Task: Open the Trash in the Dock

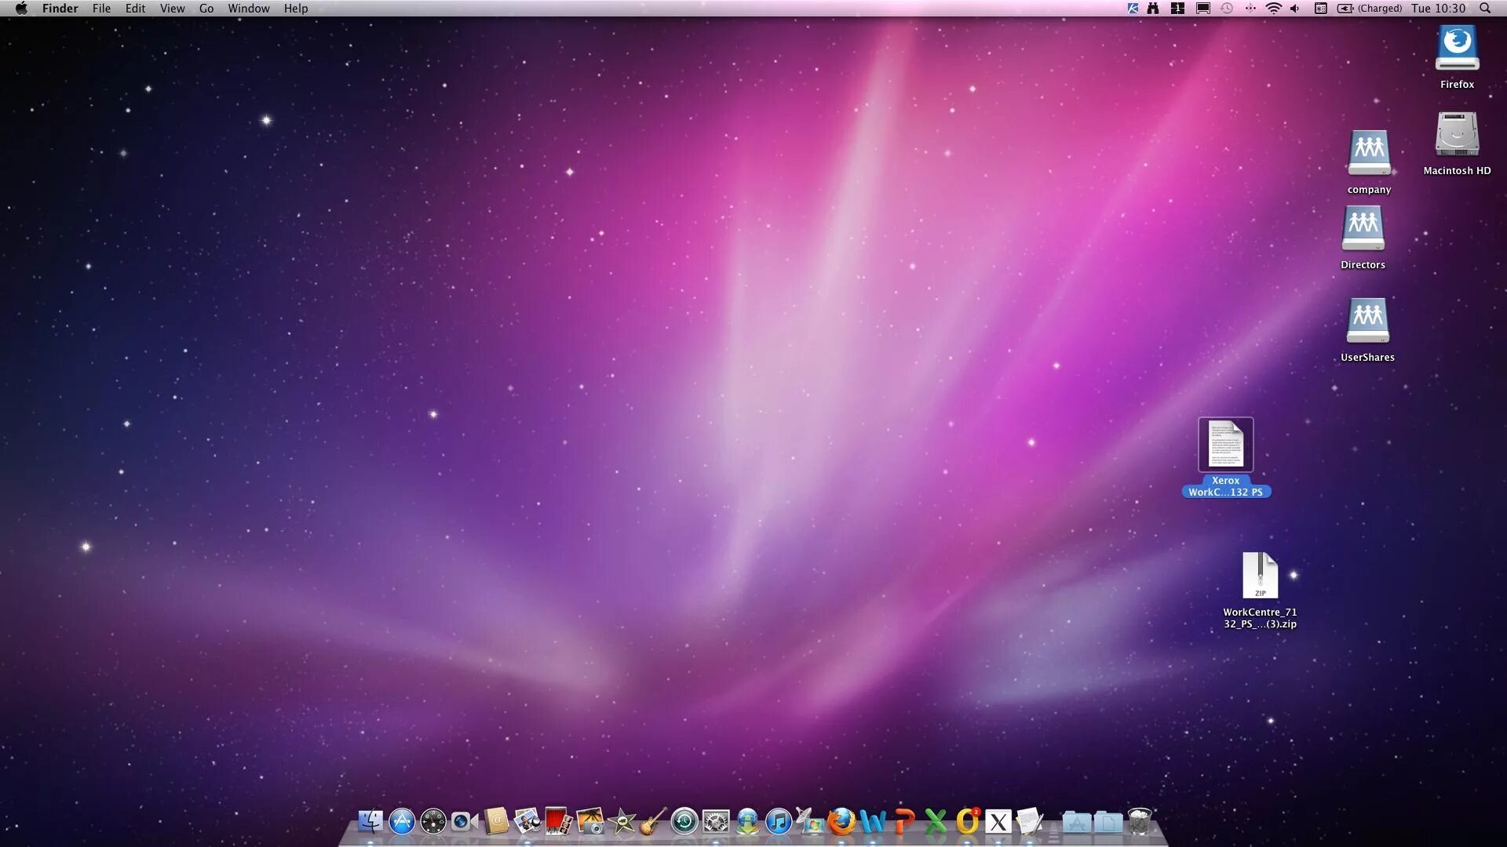Action: [1140, 821]
